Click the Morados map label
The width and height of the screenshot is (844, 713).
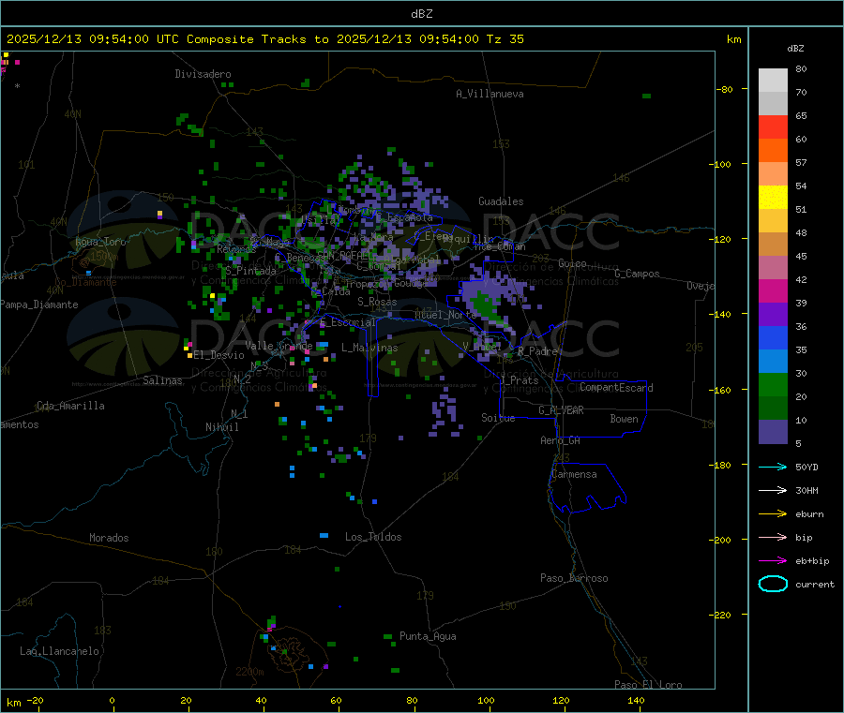point(109,538)
